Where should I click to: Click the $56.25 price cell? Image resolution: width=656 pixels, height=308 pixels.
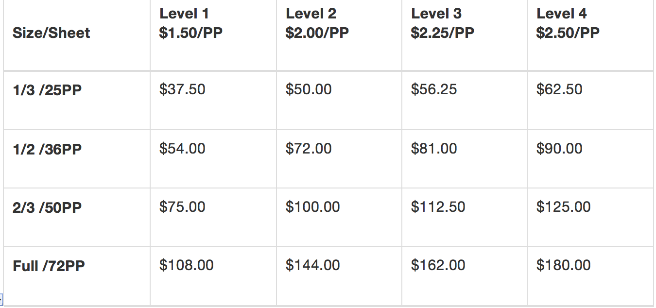pyautogui.click(x=434, y=89)
